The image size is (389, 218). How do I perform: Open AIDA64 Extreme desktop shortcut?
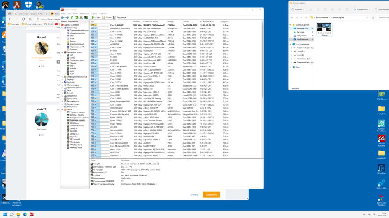(x=382, y=140)
